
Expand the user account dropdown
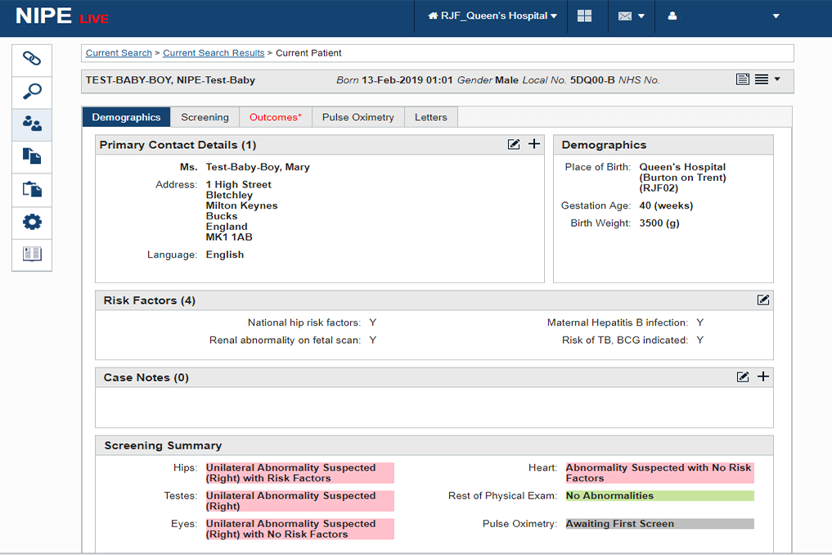pyautogui.click(x=723, y=16)
